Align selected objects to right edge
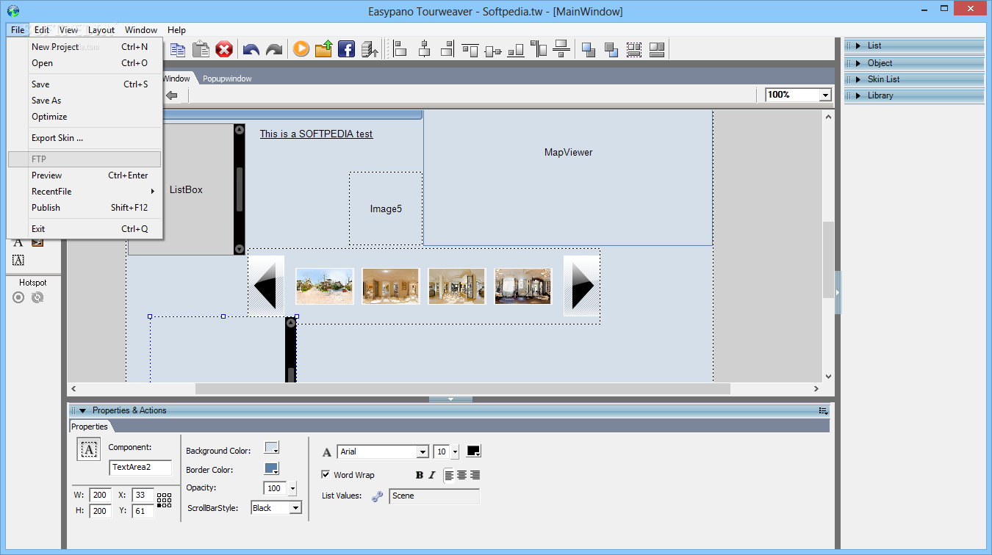This screenshot has height=555, width=992. click(447, 49)
